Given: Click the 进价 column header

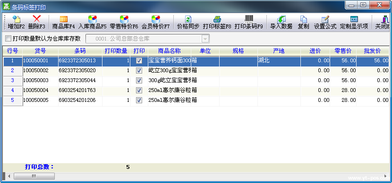Looking at the screenshot, I should 315,51.
